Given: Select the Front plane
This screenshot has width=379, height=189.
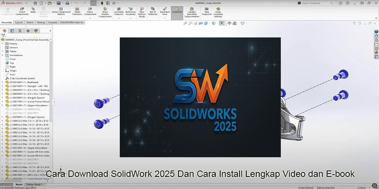Looking at the screenshot, I should pyautogui.click(x=11, y=59).
